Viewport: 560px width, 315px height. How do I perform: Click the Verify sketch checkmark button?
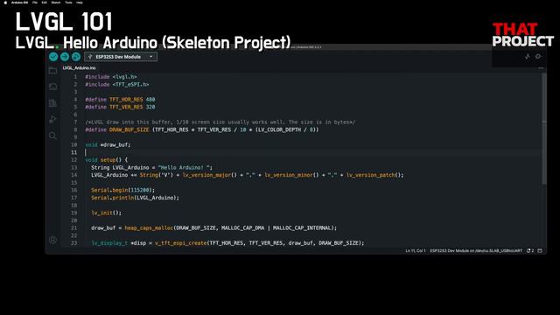pyautogui.click(x=53, y=57)
